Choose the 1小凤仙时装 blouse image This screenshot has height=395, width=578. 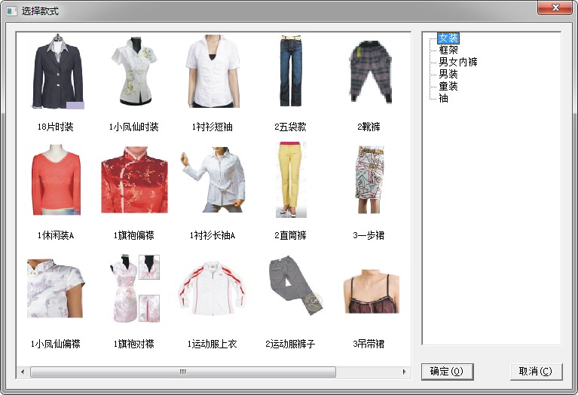click(133, 74)
